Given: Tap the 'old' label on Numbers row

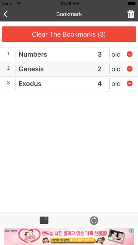Looking at the screenshot, I should tap(116, 54).
